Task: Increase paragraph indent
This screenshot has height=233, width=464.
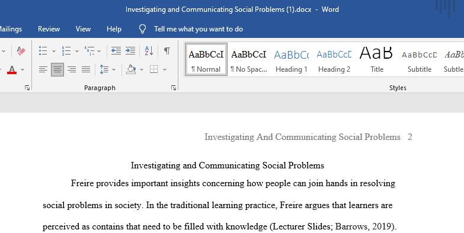Action: click(130, 51)
